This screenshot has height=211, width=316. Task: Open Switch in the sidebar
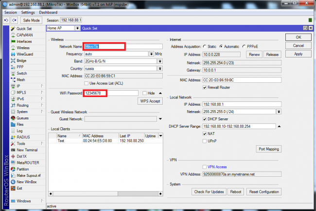pos(21,73)
